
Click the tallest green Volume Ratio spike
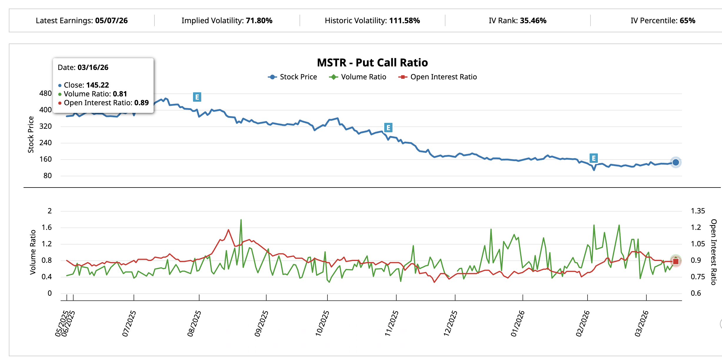pyautogui.click(x=241, y=220)
